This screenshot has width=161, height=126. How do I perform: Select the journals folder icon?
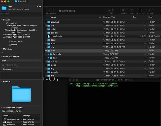coord(51,54)
